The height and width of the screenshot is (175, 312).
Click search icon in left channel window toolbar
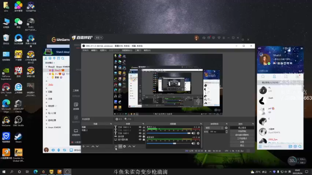pos(63,58)
